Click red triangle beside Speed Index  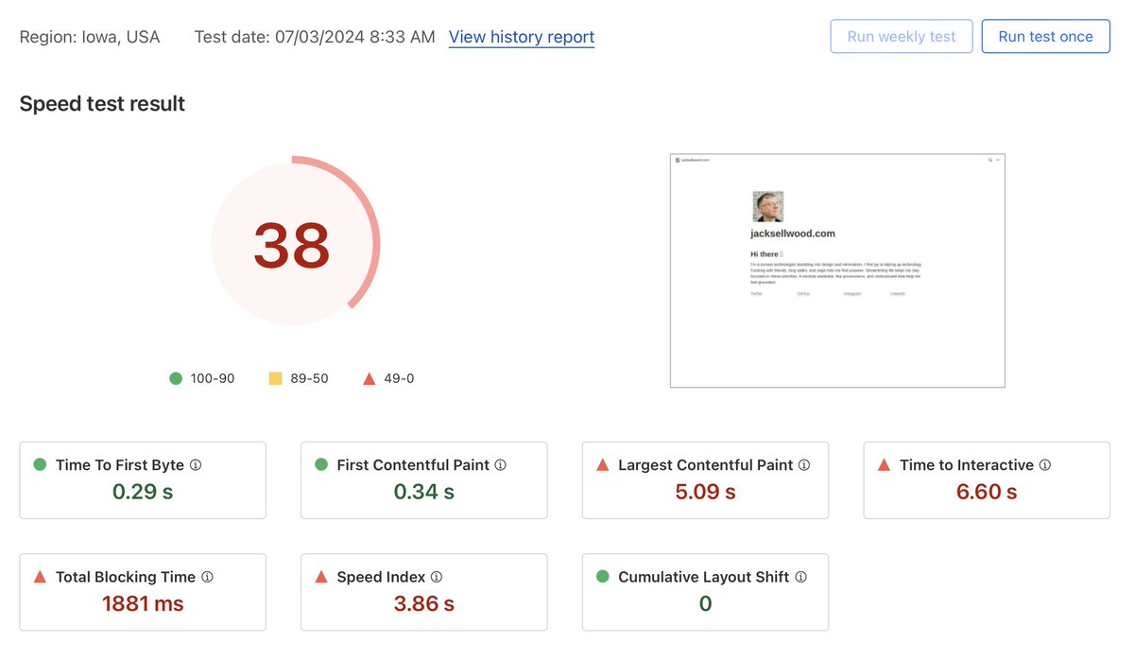point(321,576)
